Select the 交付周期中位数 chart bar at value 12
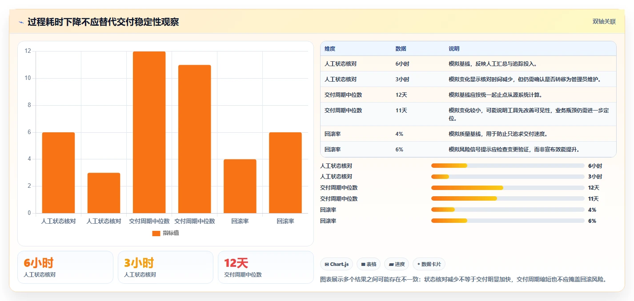634x301 pixels. (x=149, y=132)
